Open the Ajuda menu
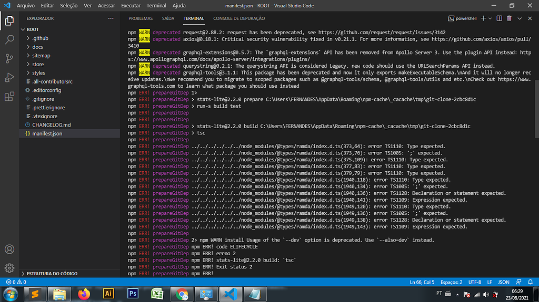539x302 pixels. (x=179, y=5)
